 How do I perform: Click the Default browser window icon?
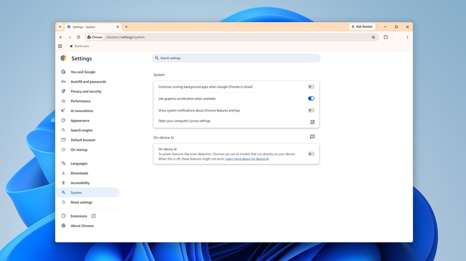63,139
